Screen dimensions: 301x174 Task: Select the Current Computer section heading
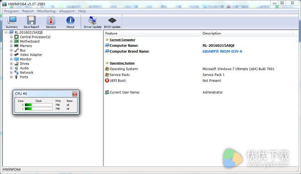click(x=123, y=40)
